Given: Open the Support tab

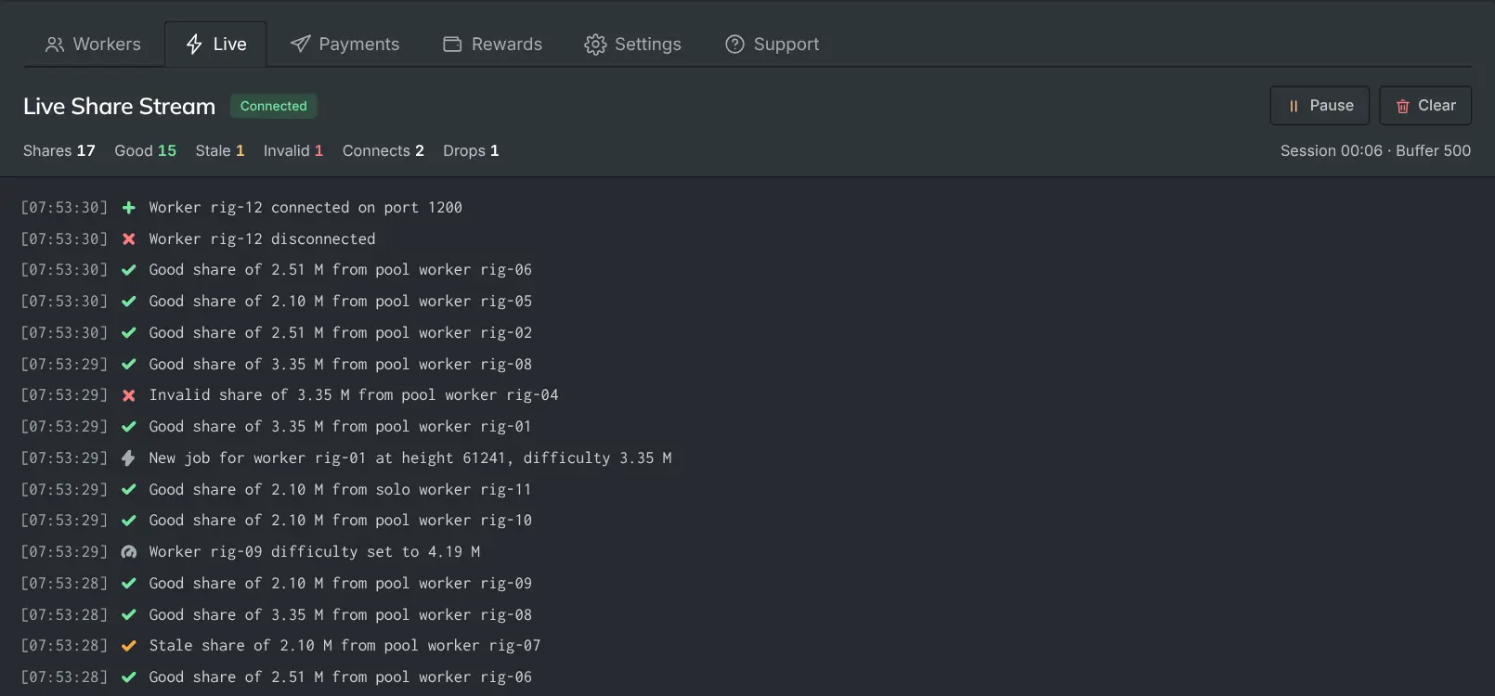Looking at the screenshot, I should coord(772,45).
